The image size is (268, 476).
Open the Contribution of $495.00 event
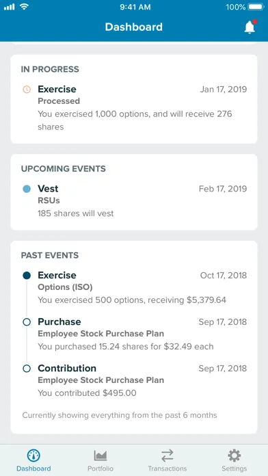pyautogui.click(x=134, y=380)
